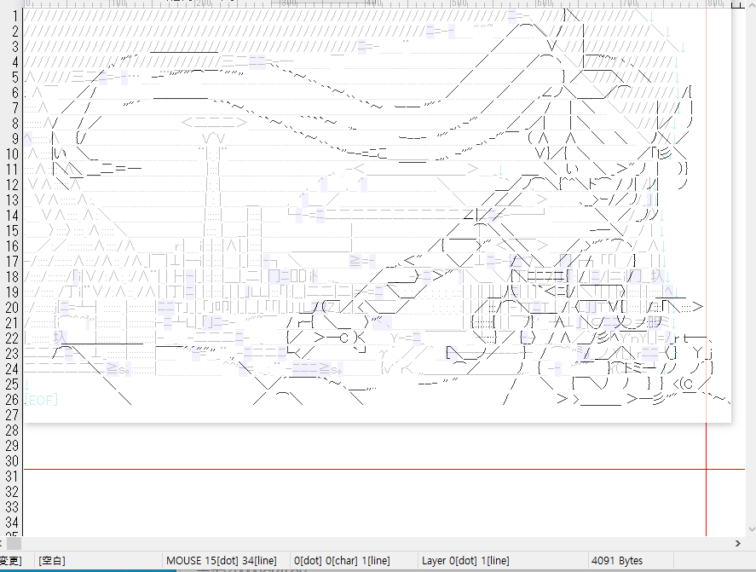This screenshot has width=756, height=572.
Task: Click the 800 mark on the top ruler
Action: click(x=713, y=4)
